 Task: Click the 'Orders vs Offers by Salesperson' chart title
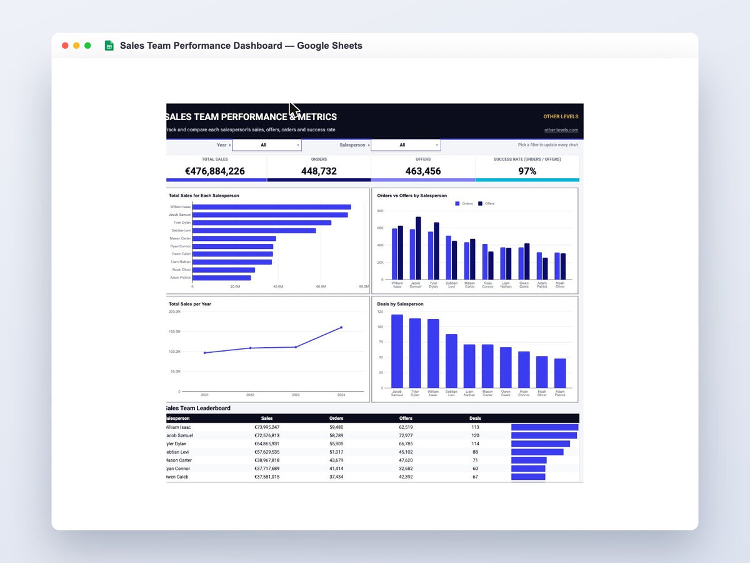pyautogui.click(x=412, y=196)
